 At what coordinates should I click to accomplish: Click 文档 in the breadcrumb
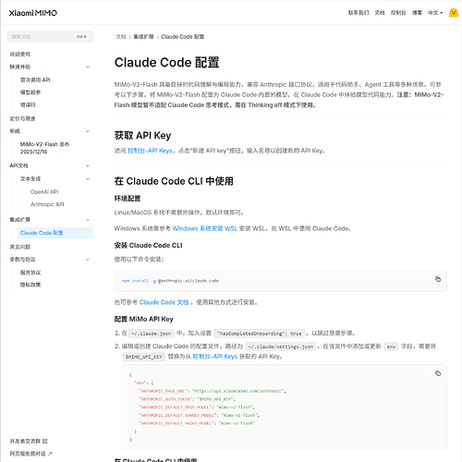point(121,37)
